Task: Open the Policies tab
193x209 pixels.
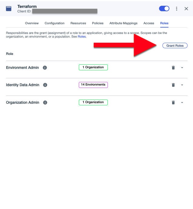Action: pyautogui.click(x=98, y=23)
